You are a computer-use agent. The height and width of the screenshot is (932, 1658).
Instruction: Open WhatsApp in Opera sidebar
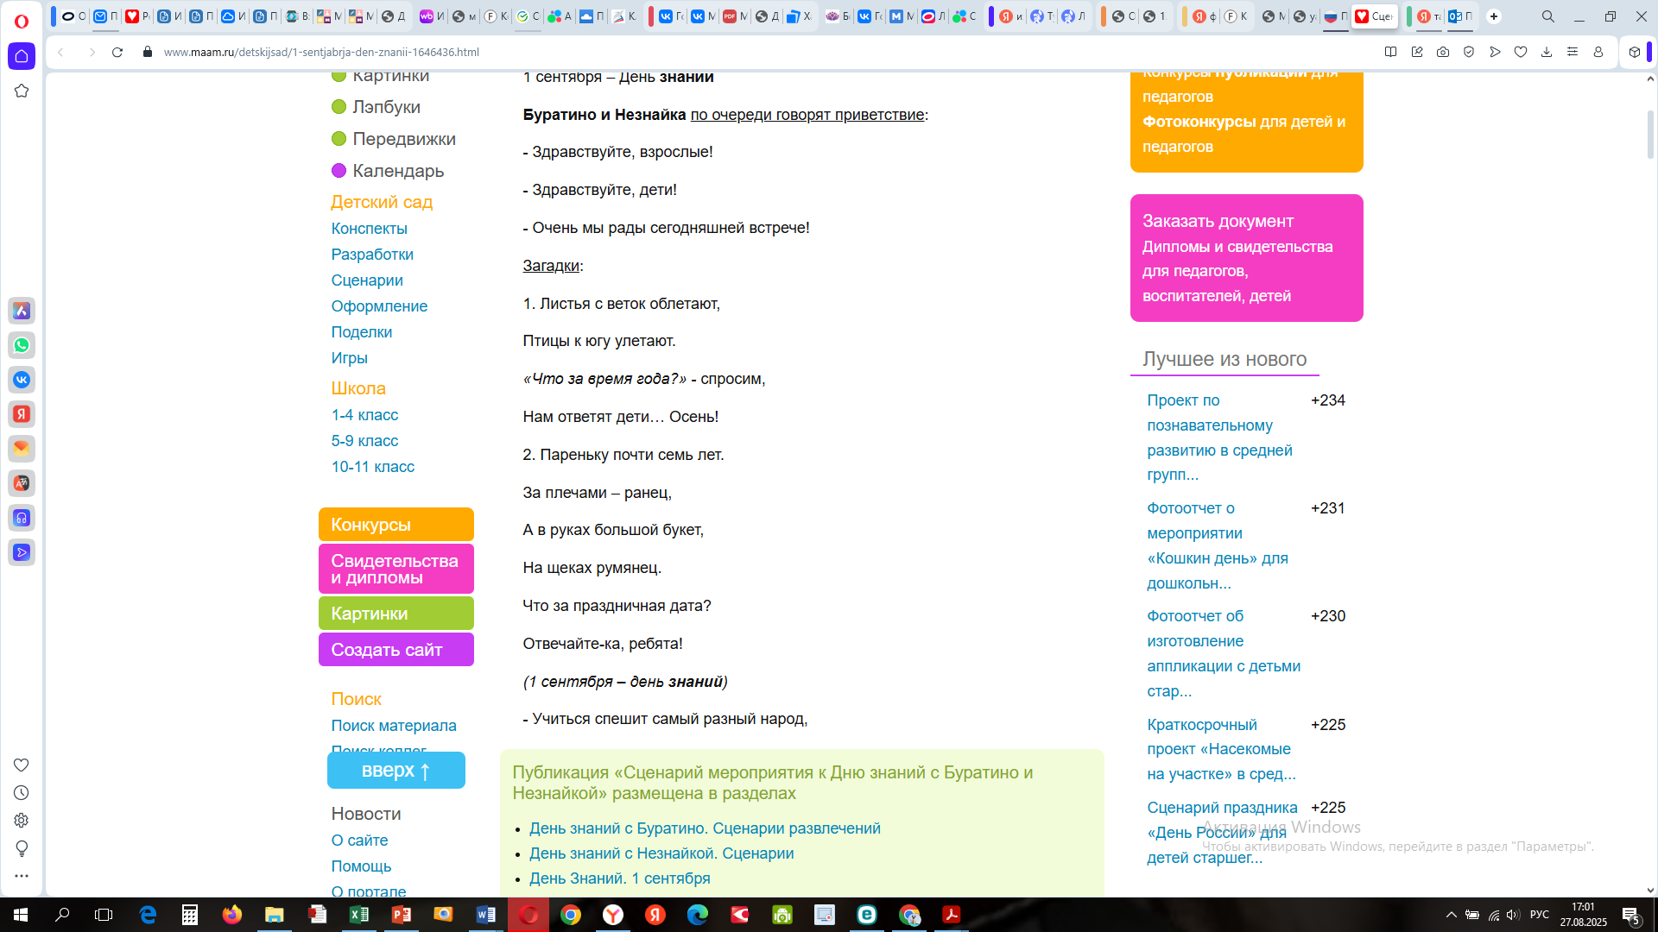pyautogui.click(x=22, y=345)
